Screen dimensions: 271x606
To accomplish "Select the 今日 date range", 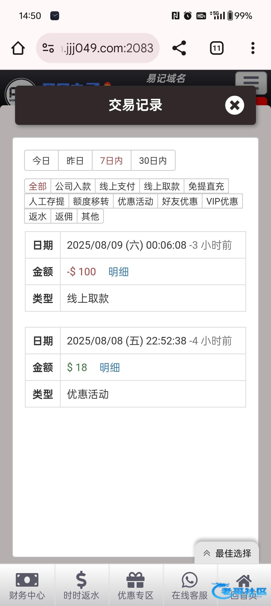I will pyautogui.click(x=41, y=161).
